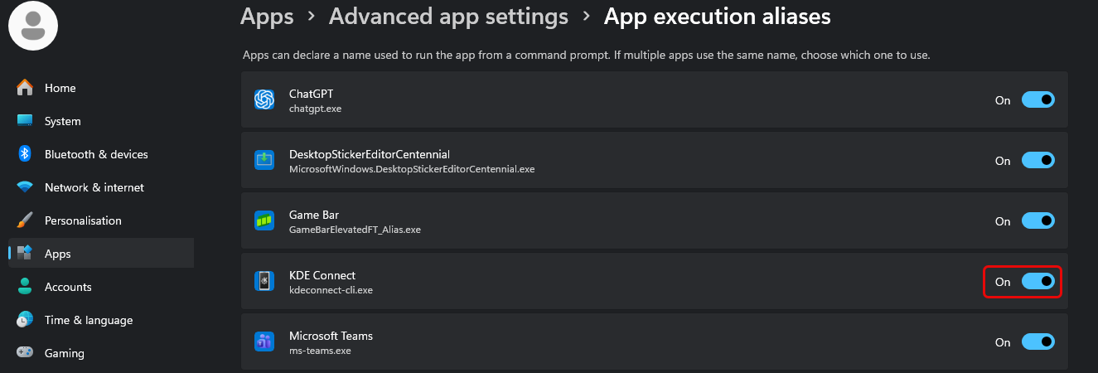Image resolution: width=1098 pixels, height=373 pixels.
Task: Click the Microsoft Teams app icon
Action: [264, 342]
